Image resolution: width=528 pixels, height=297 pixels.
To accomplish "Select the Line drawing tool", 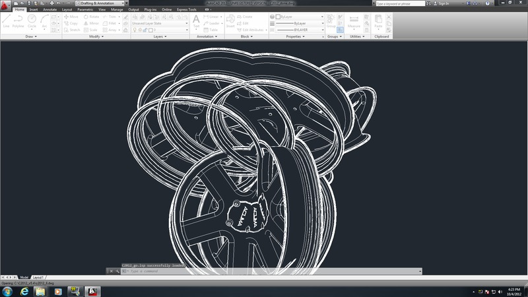I will (x=6, y=21).
